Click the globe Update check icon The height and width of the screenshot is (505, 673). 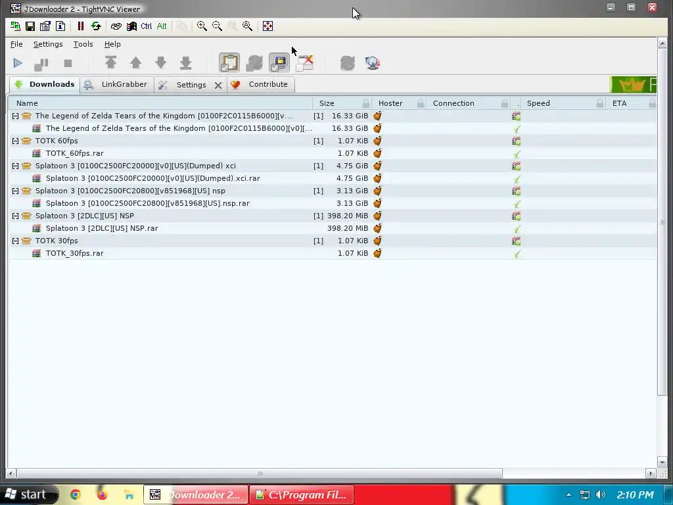[x=372, y=63]
